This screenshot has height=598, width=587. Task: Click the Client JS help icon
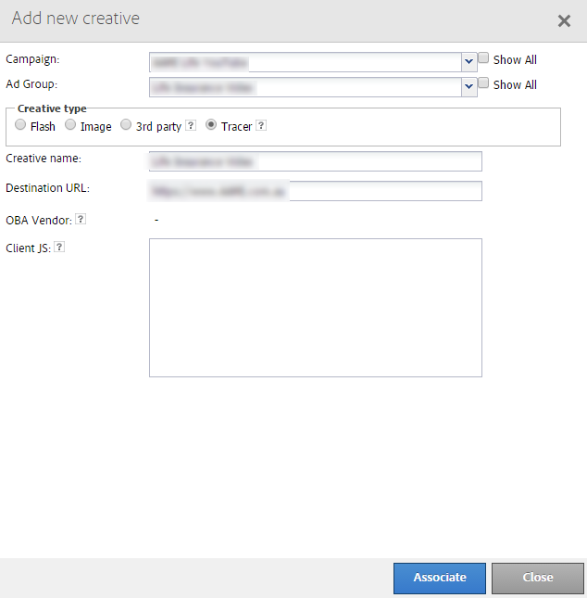coord(59,248)
